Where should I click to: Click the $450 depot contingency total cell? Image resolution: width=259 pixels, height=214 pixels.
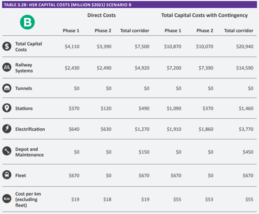248,152
